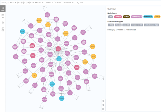Screen dimensions: 161x112
Task: Select the LSASS Memory node
Action: click(x=94, y=66)
